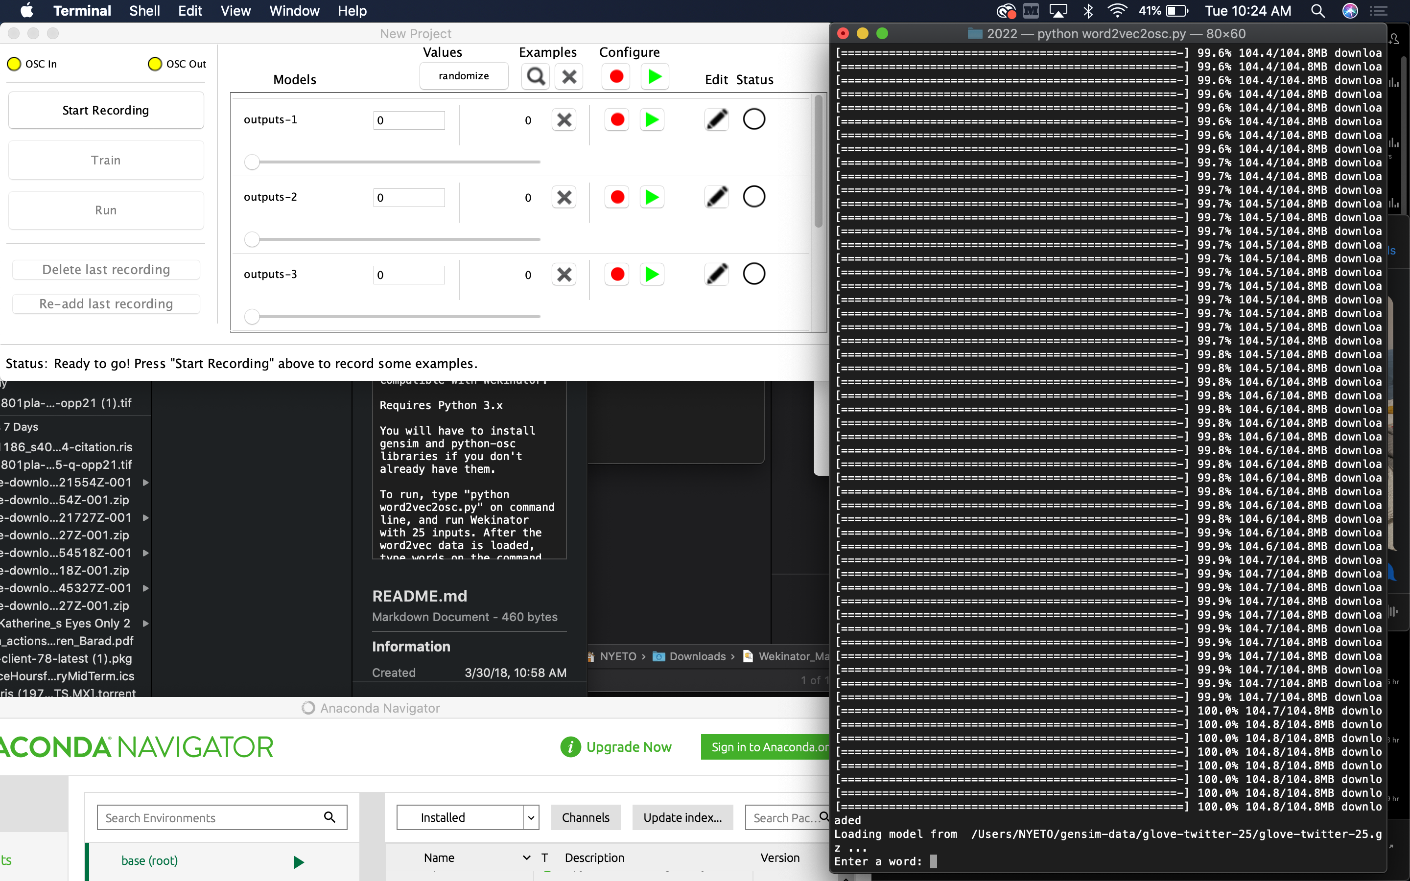The height and width of the screenshot is (881, 1410).
Task: Expand the e-downlo...21727Z-001 folder in Finder
Action: point(146,517)
